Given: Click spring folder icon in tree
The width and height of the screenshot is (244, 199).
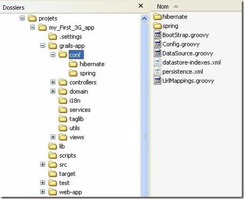Looking at the screenshot, I should [x=73, y=73].
